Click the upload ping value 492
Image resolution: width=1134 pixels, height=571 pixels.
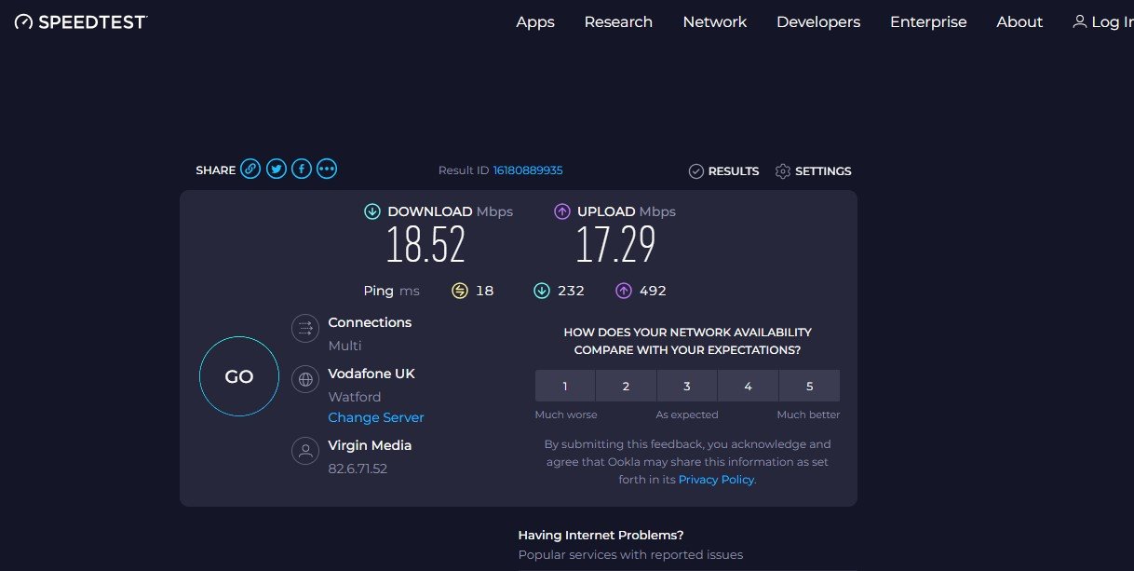(653, 291)
